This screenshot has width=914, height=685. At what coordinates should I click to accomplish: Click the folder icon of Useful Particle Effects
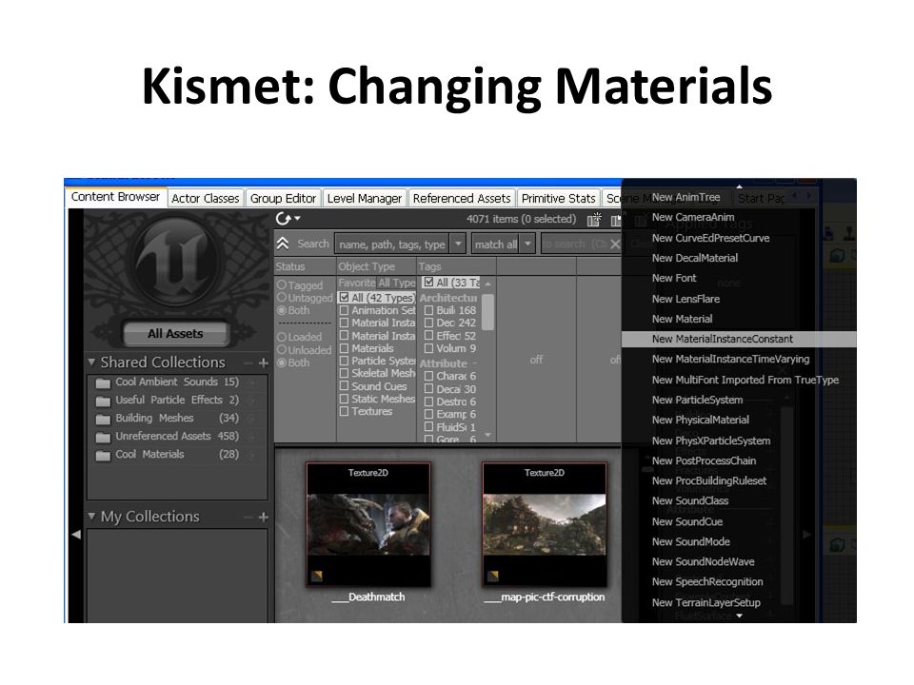[103, 401]
